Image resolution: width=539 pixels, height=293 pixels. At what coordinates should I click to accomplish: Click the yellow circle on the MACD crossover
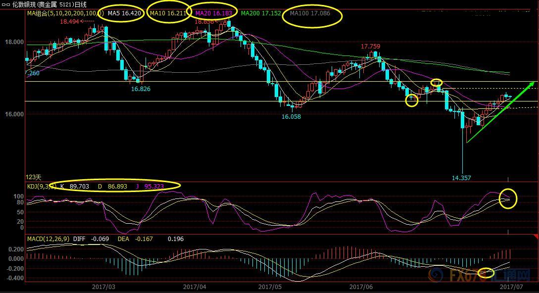(486, 272)
